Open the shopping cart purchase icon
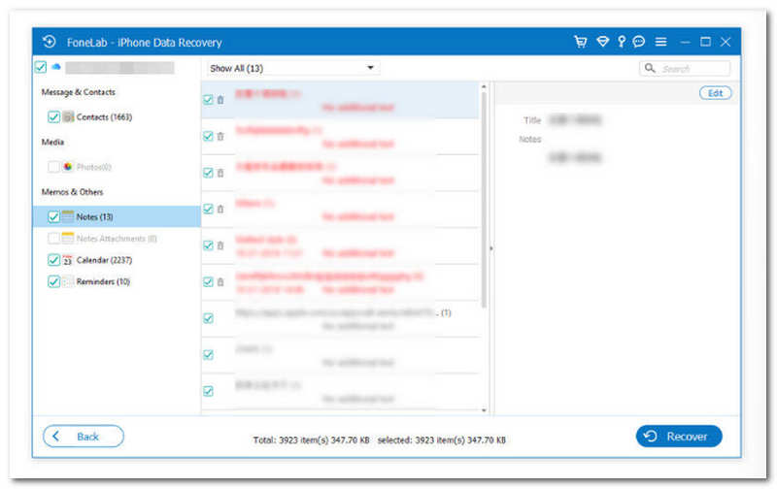The width and height of the screenshot is (777, 489). 581,42
